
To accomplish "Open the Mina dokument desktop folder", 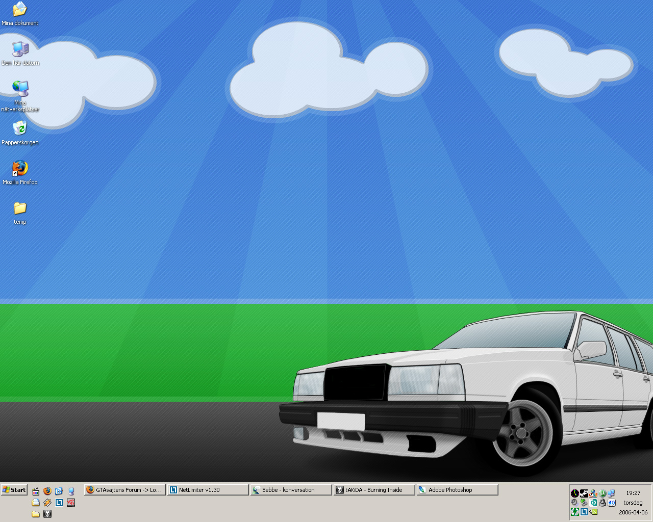I will click(x=20, y=14).
